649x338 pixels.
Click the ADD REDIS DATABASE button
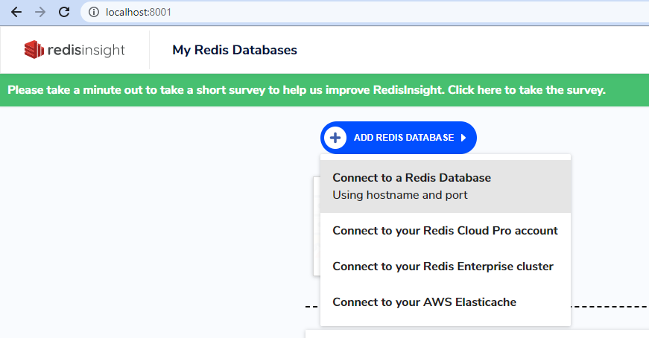tap(399, 138)
